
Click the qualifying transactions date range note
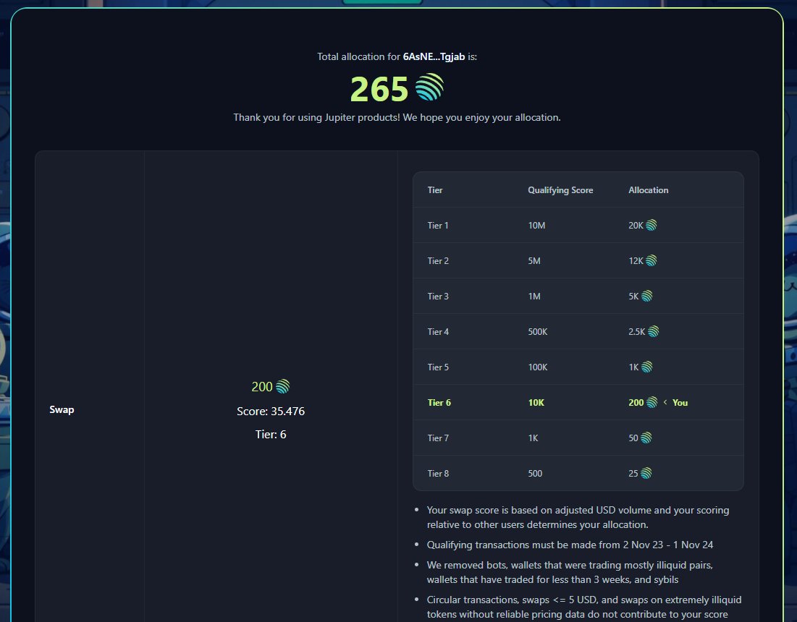[570, 545]
